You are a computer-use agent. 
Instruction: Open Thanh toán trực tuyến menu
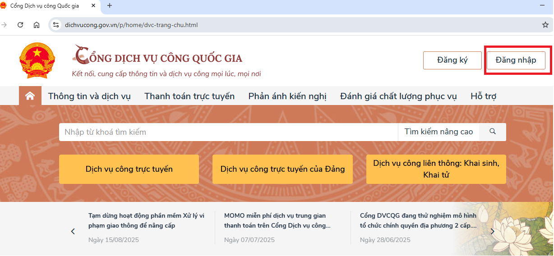189,96
